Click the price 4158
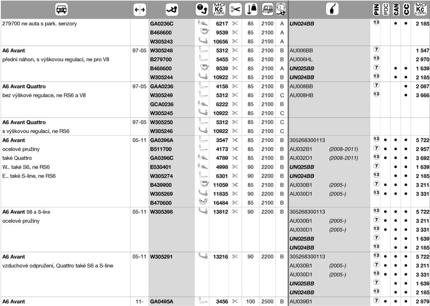The height and width of the screenshot is (306, 430). tap(222, 86)
